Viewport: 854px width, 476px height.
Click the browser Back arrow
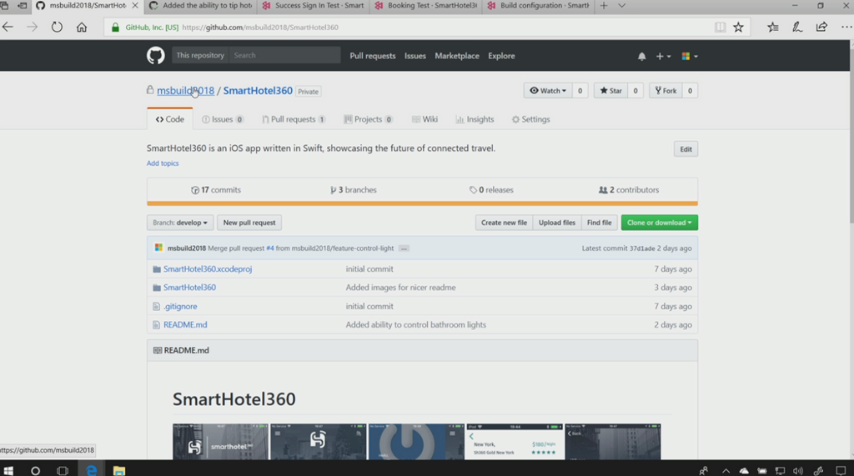(x=8, y=27)
